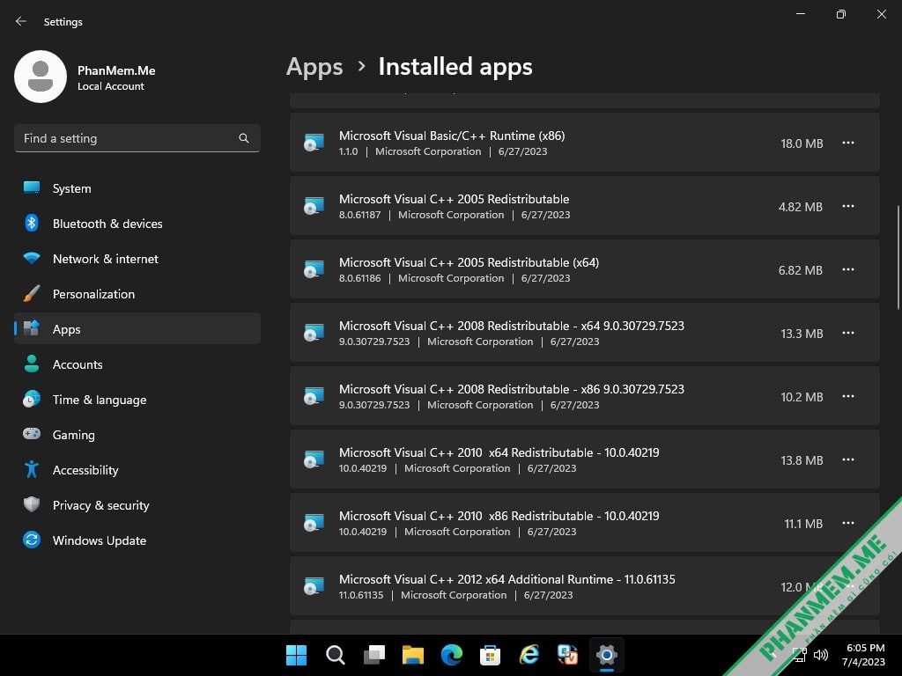Open more options for Visual C++ 2008 x86 entry
This screenshot has width=902, height=676.
pyautogui.click(x=848, y=396)
